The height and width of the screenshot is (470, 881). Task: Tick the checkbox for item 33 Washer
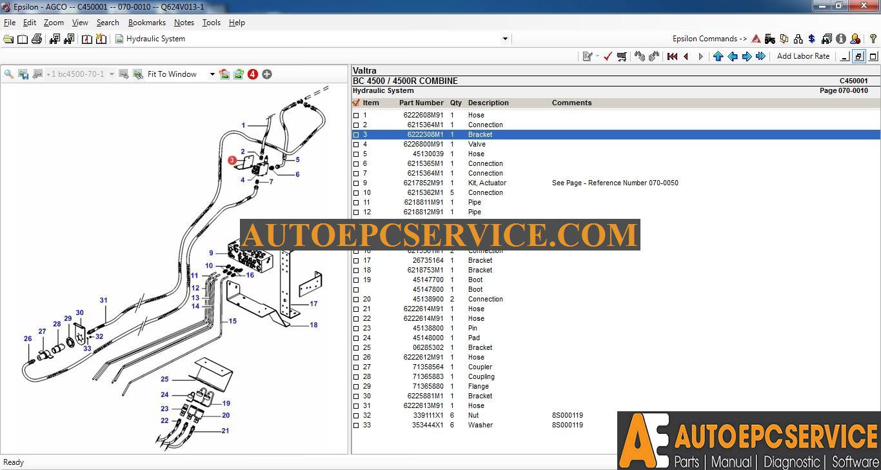(x=356, y=425)
